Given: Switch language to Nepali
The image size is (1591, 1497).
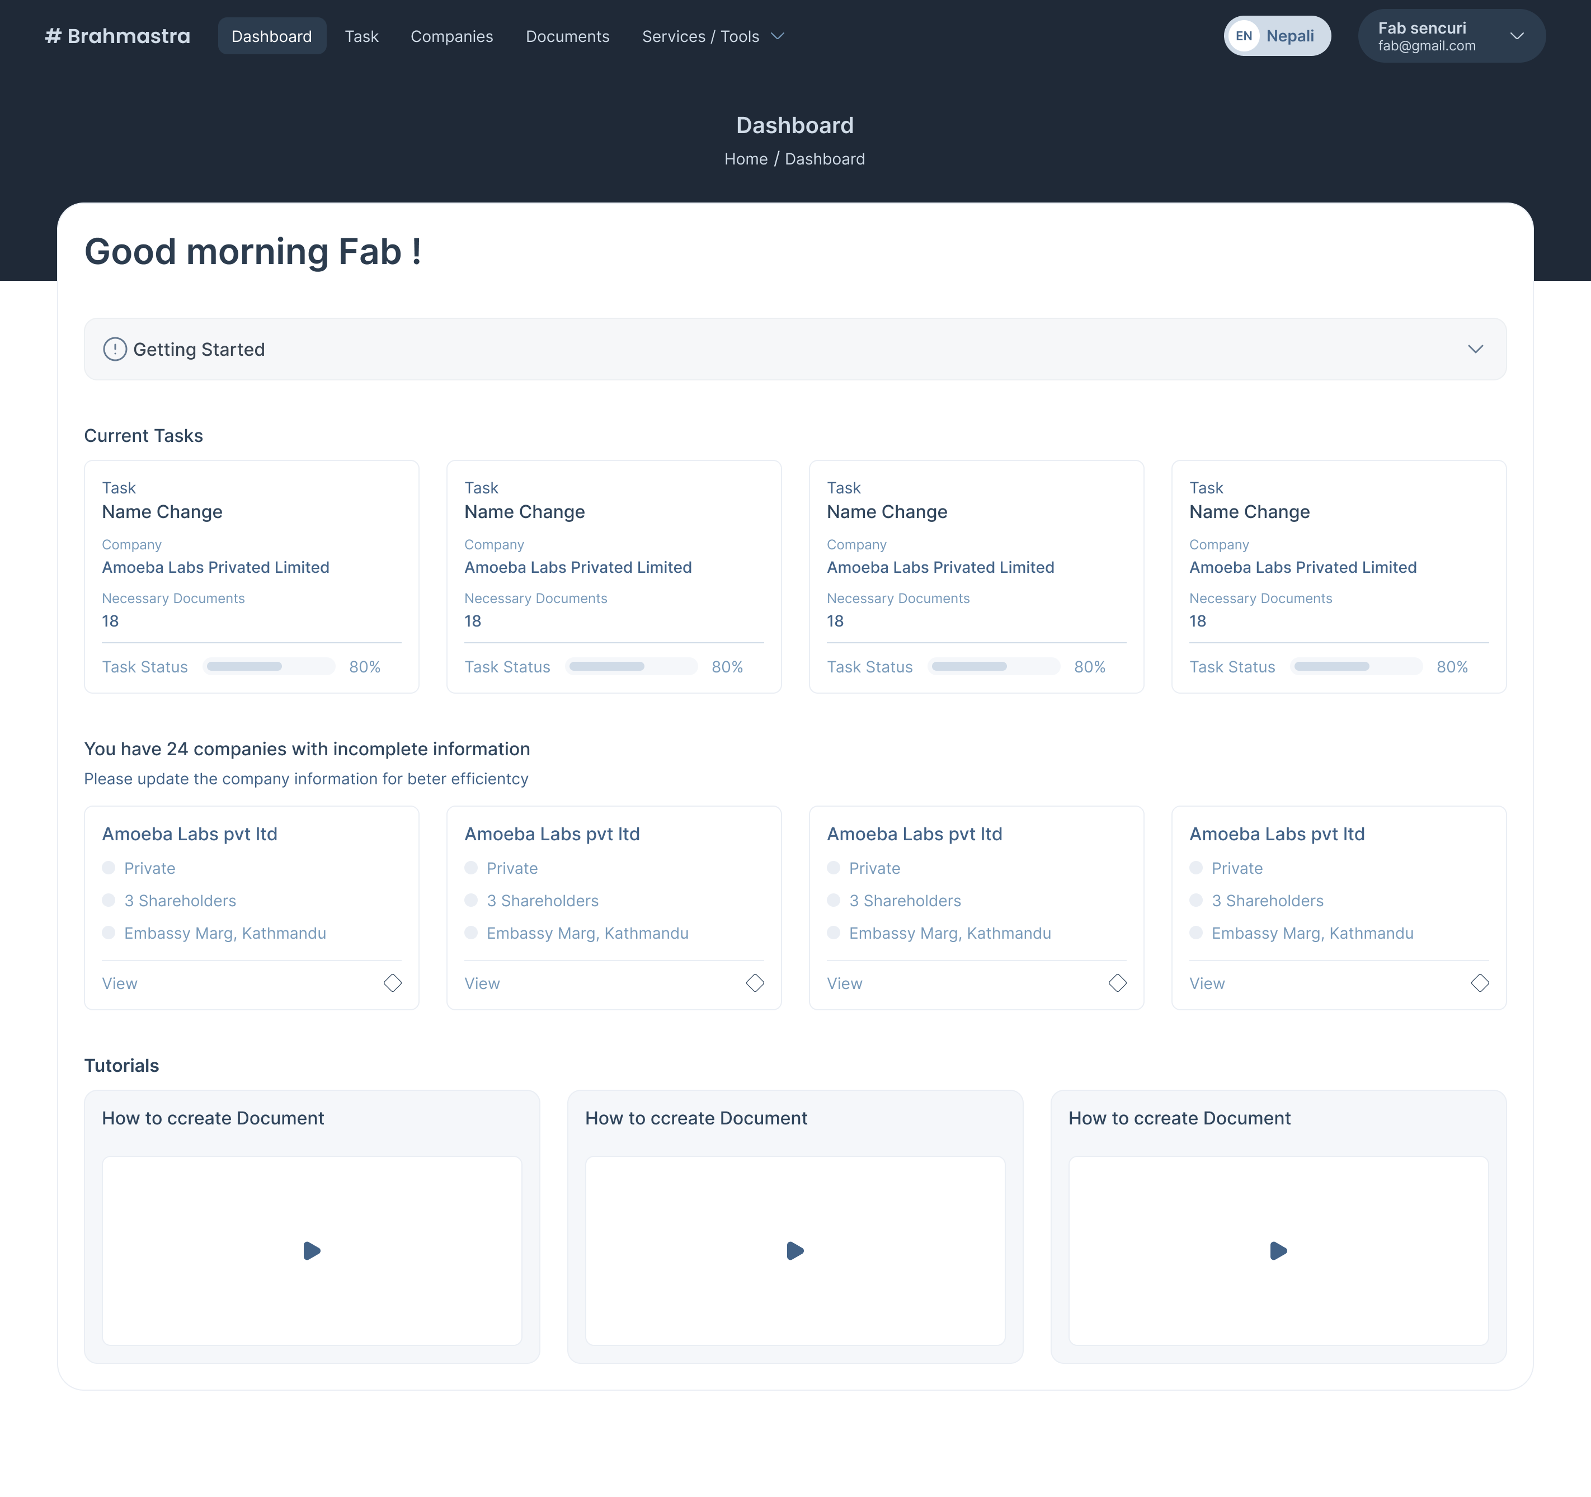Looking at the screenshot, I should [1289, 36].
